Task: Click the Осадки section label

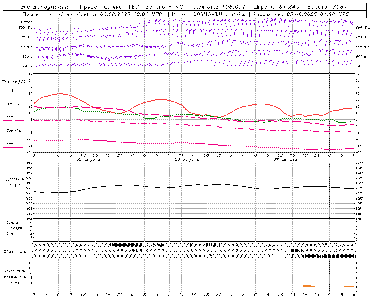Action: [x=15, y=228]
